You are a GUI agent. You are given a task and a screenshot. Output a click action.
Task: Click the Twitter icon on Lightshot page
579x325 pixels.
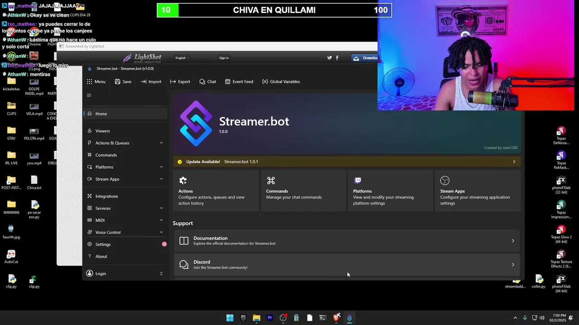[x=329, y=58]
